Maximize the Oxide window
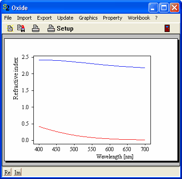 point(164,7)
